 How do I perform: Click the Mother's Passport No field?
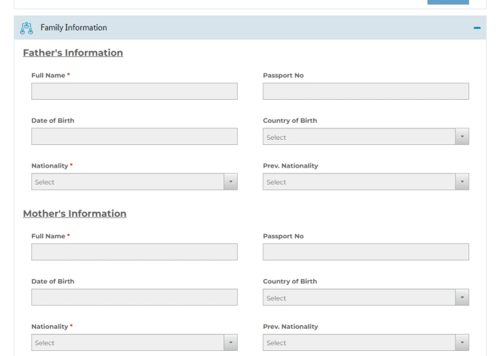point(366,252)
